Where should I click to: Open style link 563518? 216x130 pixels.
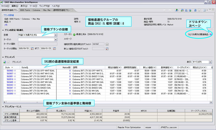(11, 79)
